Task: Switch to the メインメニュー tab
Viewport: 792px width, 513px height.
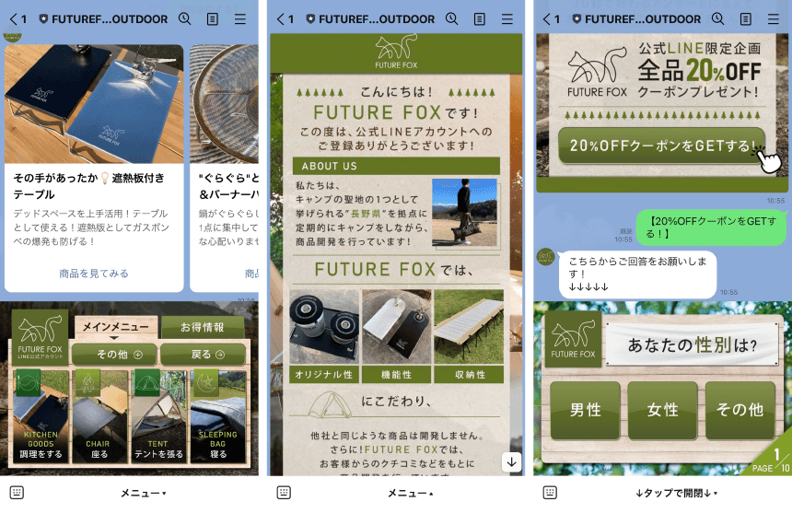Action: [x=116, y=327]
